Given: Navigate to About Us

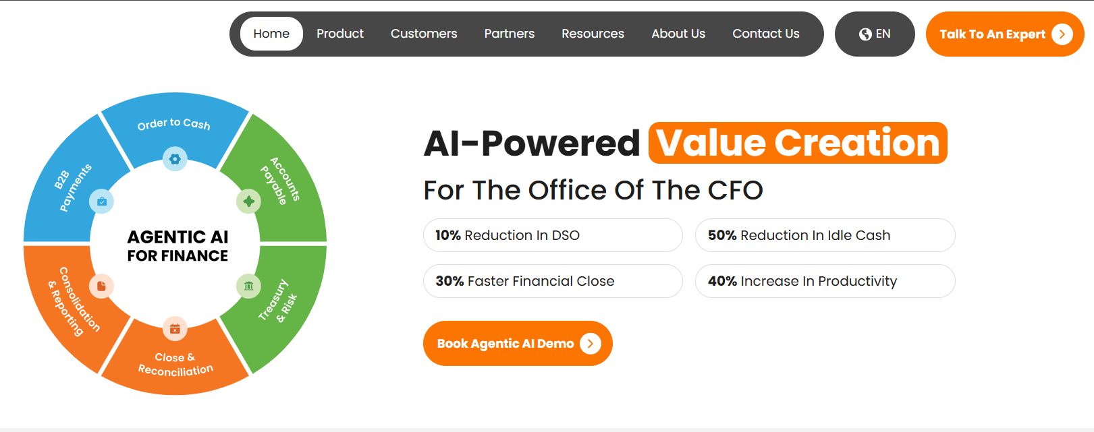Looking at the screenshot, I should (x=678, y=34).
